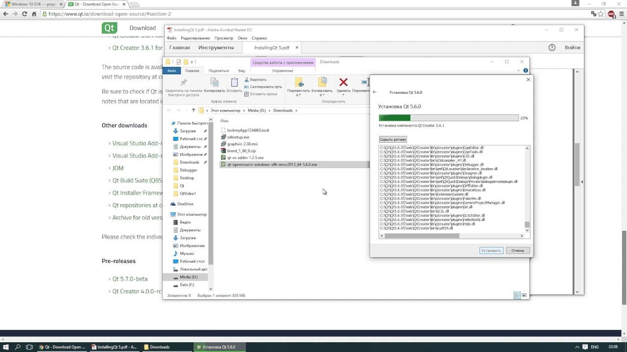Open Acrobat Reader help question-mark icon
Image resolution: width=627 pixels, height=352 pixels.
coord(552,47)
